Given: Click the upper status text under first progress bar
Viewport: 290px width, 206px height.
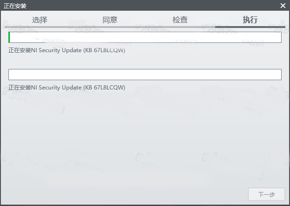Looking at the screenshot, I should (x=66, y=50).
